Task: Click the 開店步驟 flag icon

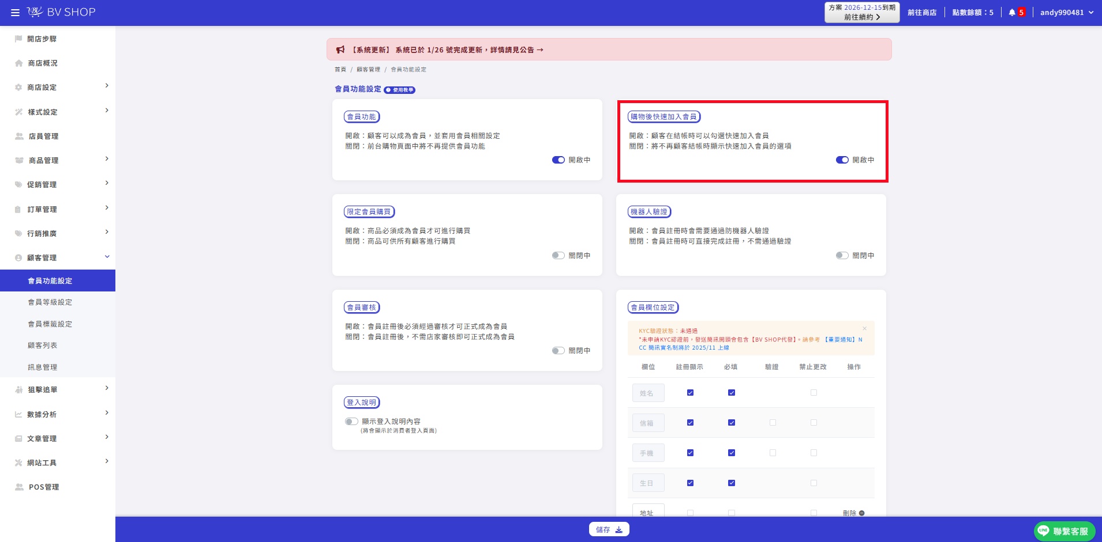Action: 18,39
